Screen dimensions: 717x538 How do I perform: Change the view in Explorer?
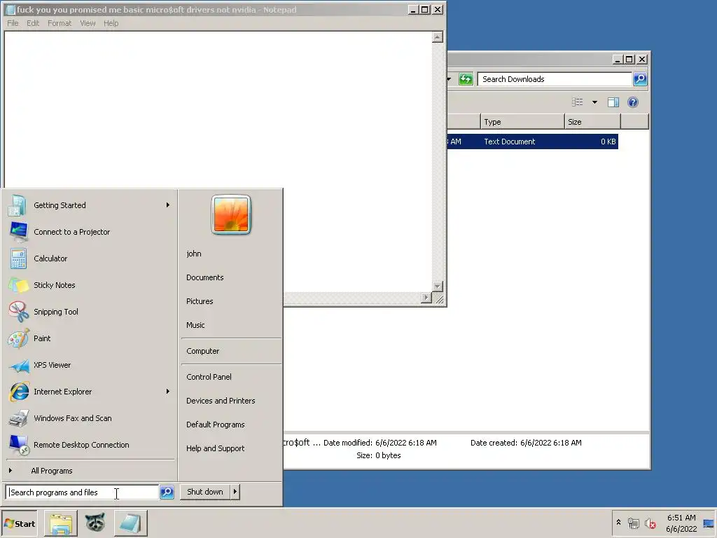pyautogui.click(x=578, y=102)
